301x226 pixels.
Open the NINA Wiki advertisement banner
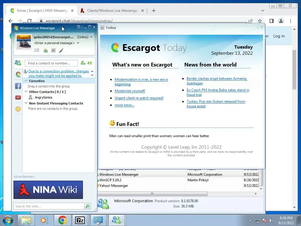48,190
